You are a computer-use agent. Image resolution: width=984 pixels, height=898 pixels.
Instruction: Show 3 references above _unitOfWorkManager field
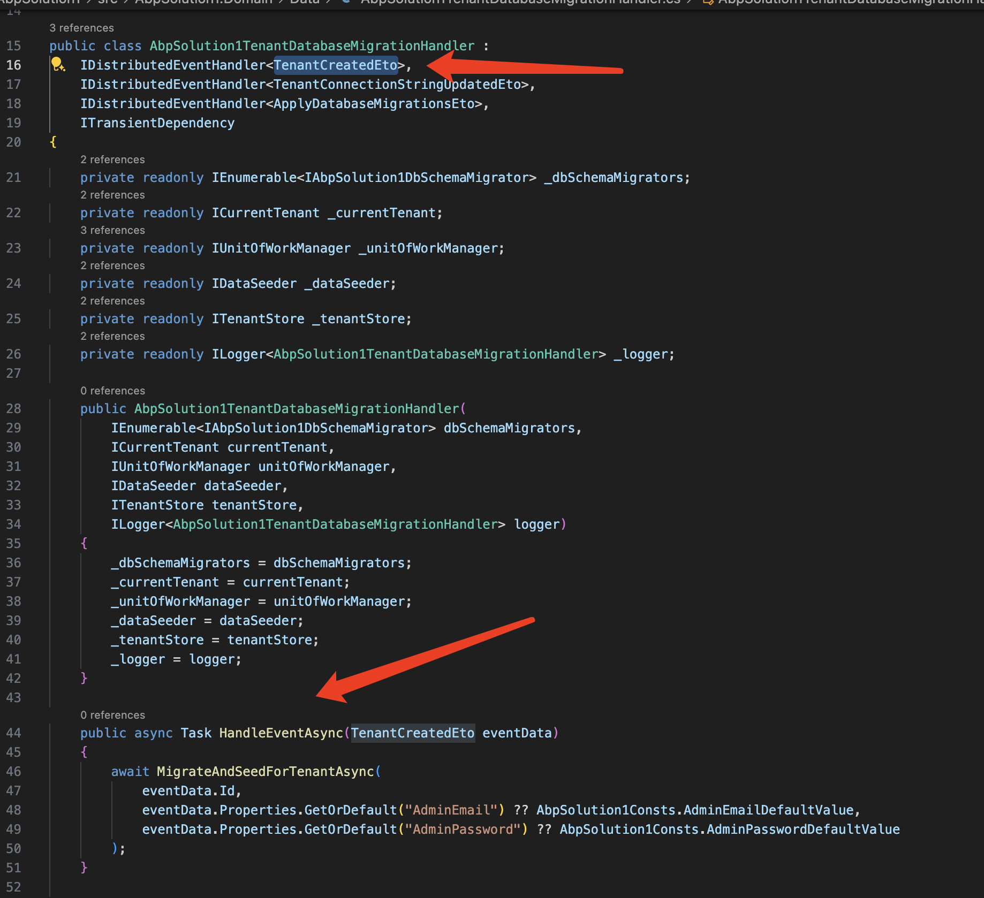[112, 230]
